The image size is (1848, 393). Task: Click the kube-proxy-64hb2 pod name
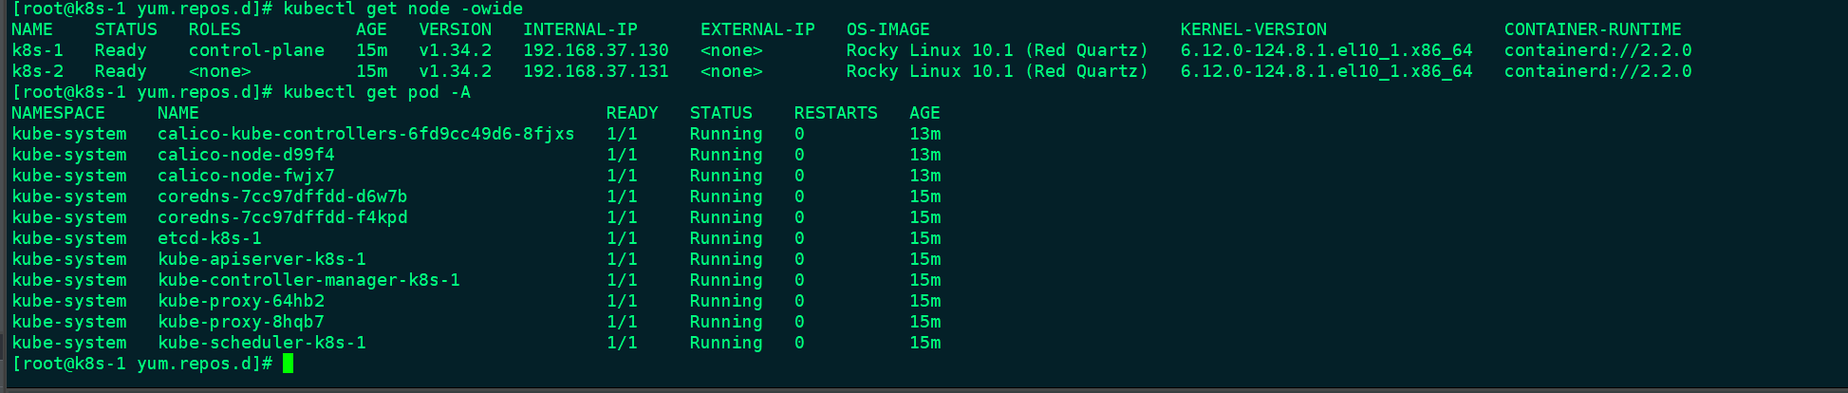point(241,301)
